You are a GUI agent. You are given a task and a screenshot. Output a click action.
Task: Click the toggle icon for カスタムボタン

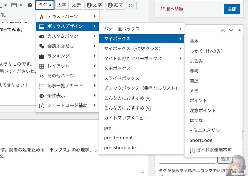tap(41, 36)
